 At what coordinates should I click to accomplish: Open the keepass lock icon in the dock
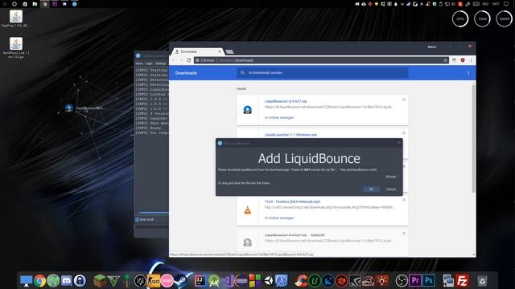80,281
